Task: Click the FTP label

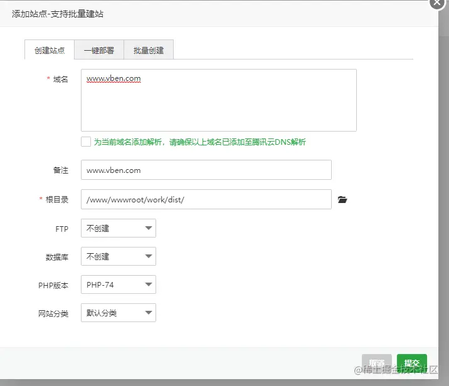Action: 62,229
